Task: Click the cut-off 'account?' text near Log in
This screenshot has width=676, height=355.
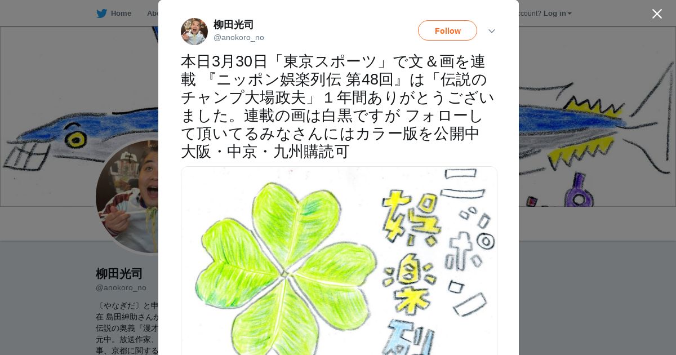Action: coord(530,14)
